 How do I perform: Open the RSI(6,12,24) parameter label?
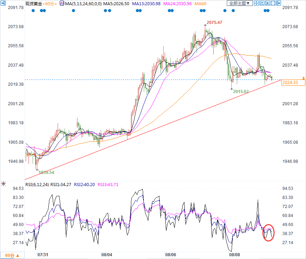tap(37, 185)
